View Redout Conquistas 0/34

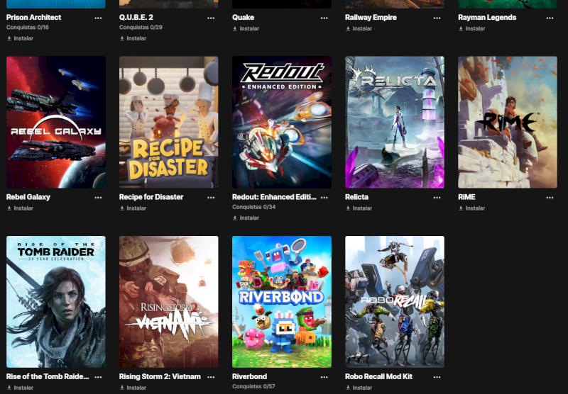(x=254, y=207)
